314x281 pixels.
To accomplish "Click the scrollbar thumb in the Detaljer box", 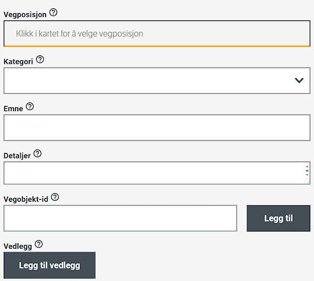I will [x=307, y=171].
